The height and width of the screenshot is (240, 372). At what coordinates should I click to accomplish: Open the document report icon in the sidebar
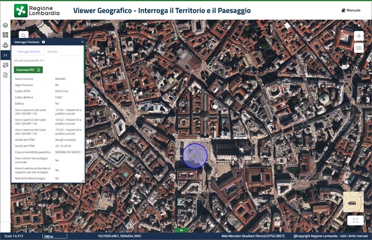point(5,75)
